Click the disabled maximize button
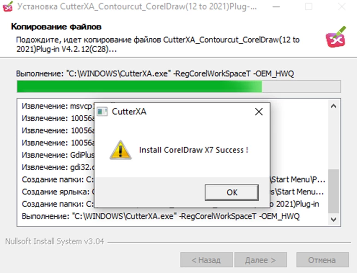357x273 pixels. (x=309, y=7)
